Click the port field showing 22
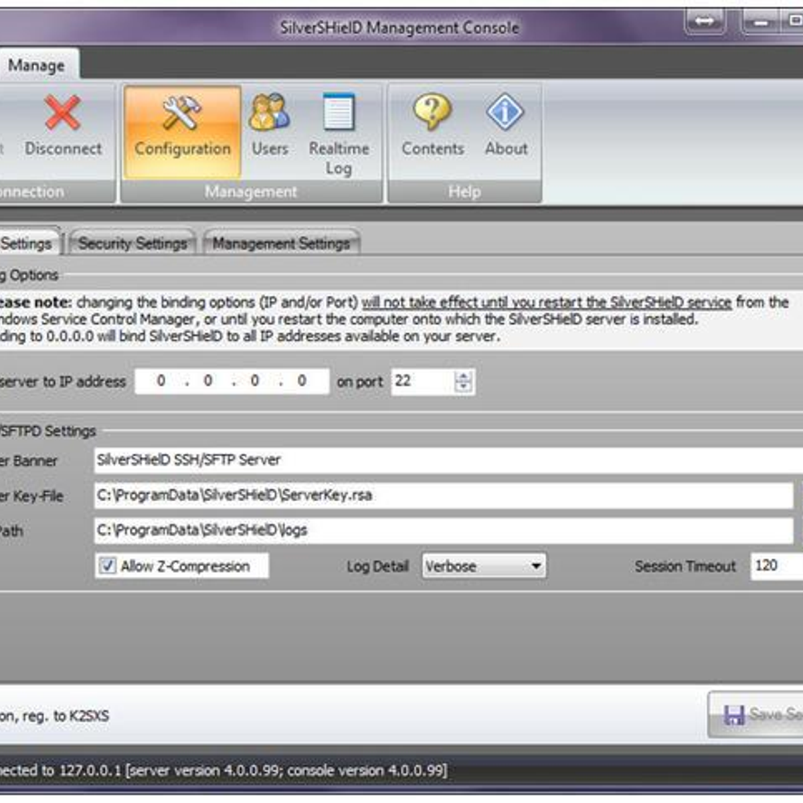This screenshot has width=803, height=803. [423, 381]
